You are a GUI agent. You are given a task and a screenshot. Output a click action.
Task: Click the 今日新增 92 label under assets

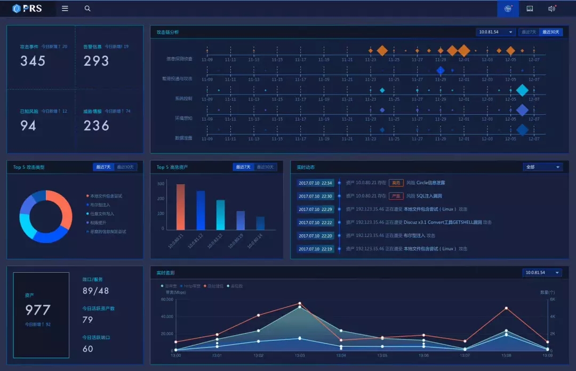37,325
